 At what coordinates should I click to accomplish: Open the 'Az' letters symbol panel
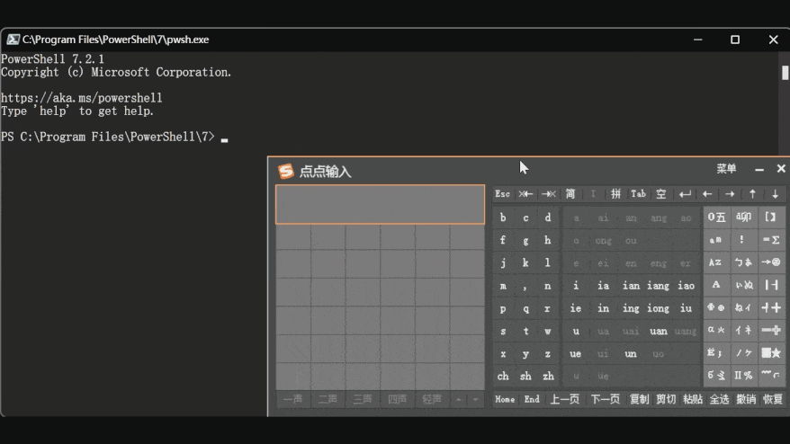coord(716,262)
